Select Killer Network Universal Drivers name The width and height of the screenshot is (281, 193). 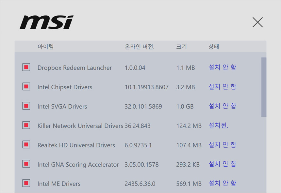point(80,126)
